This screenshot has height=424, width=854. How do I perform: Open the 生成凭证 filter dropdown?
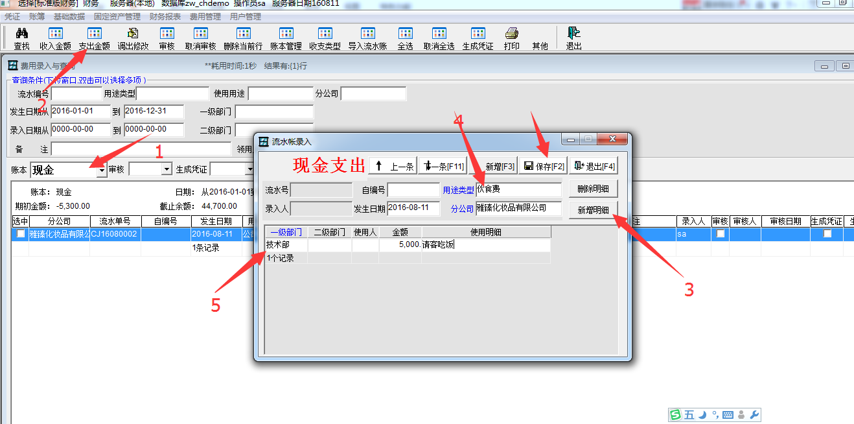pos(249,169)
